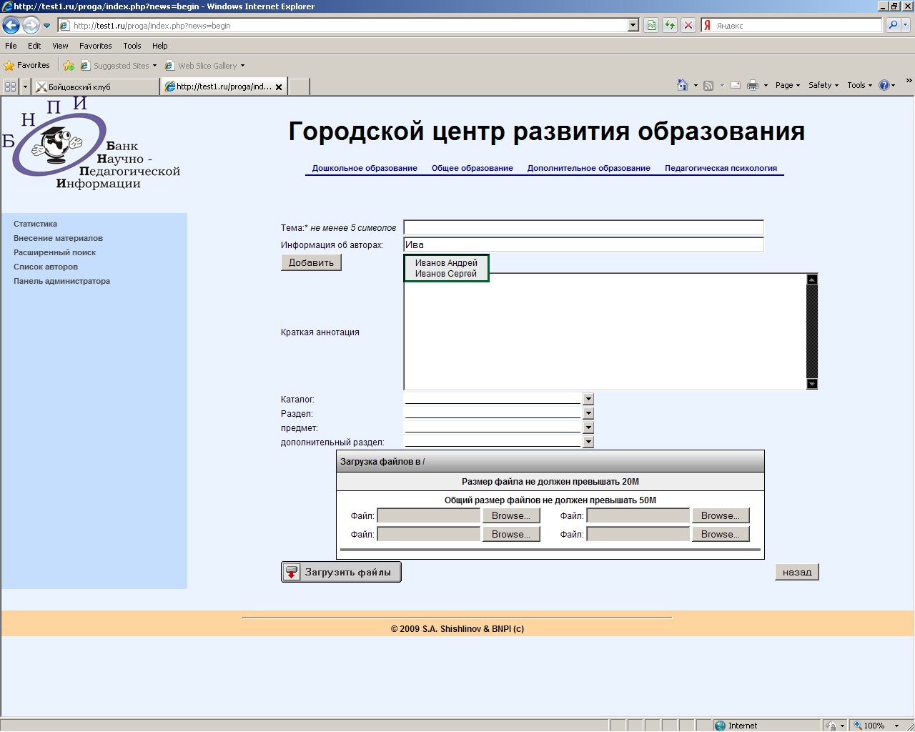
Task: Expand the дополнительный раздел dropdown
Action: pos(588,442)
